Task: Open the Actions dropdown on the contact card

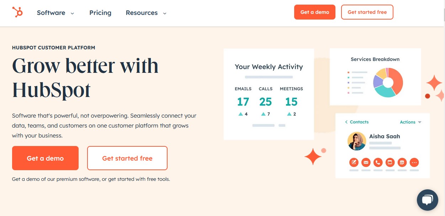Action: pos(410,122)
